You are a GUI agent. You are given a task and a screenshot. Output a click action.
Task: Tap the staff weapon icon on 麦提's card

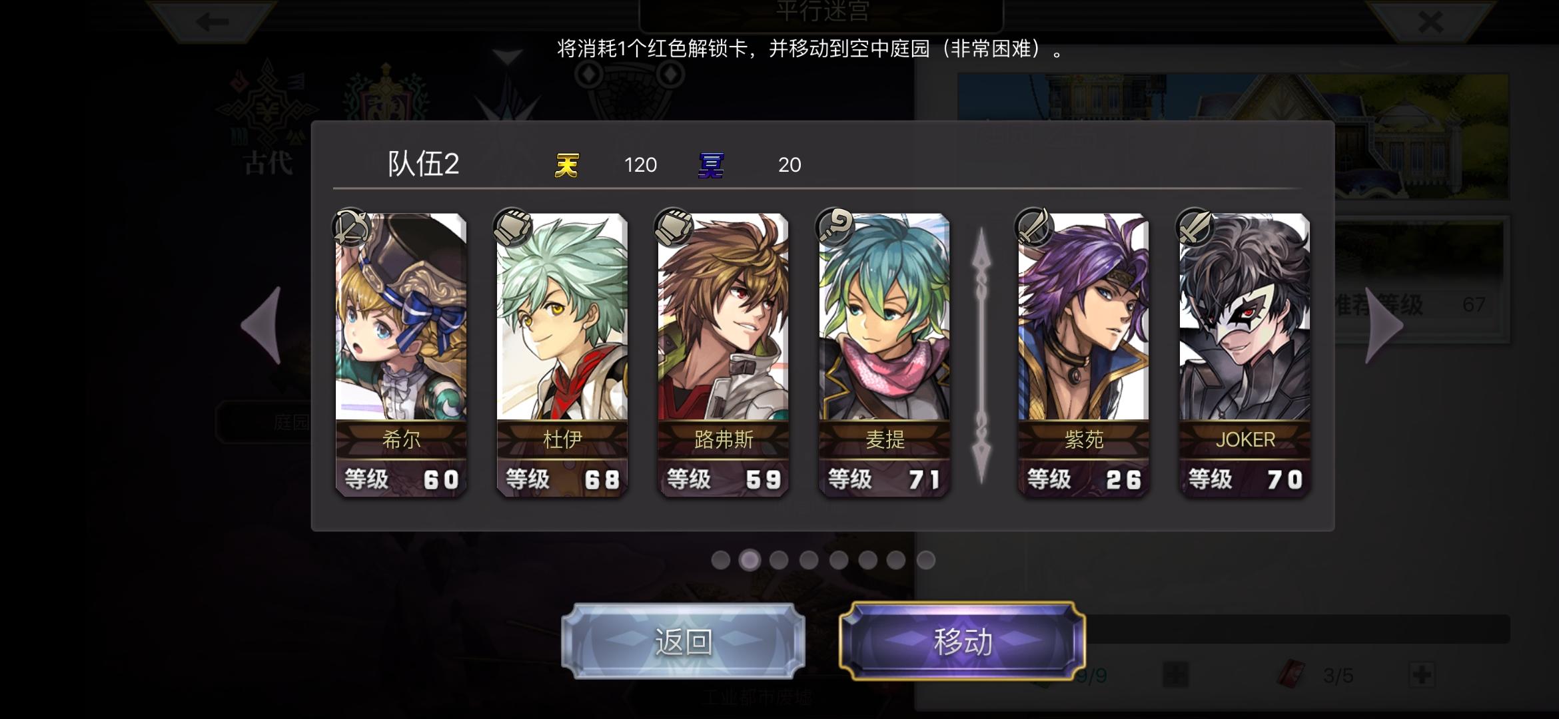[835, 228]
